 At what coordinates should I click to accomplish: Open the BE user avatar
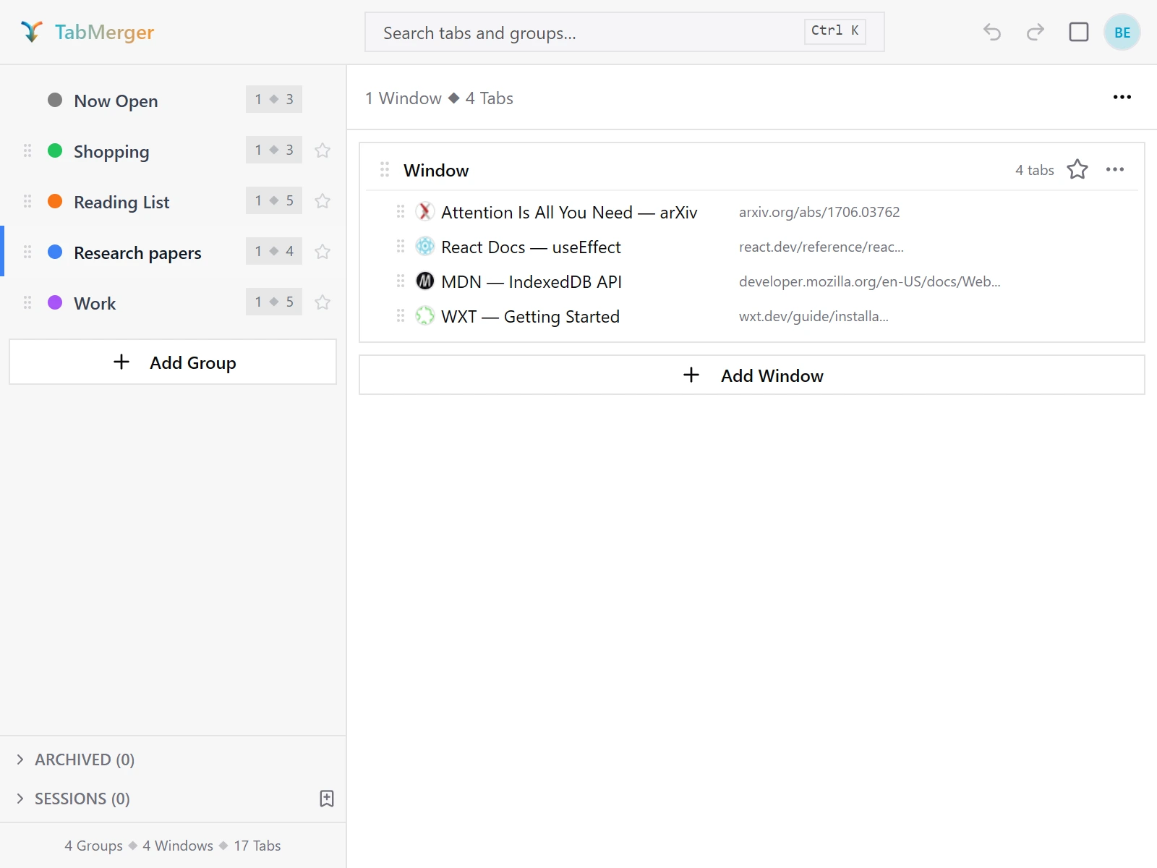(x=1122, y=32)
